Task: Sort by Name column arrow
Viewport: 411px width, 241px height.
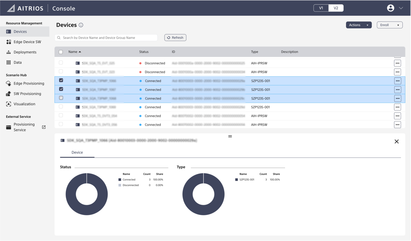Action: point(80,52)
